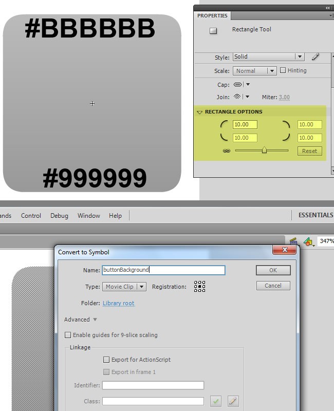Click the symbol Name text field
This screenshot has height=411, width=334.
pyautogui.click(x=163, y=270)
